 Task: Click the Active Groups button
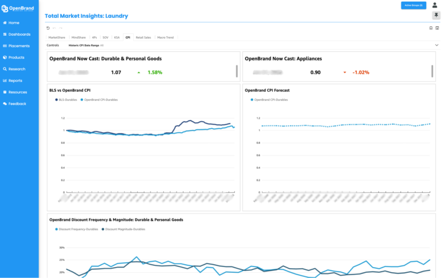(414, 5)
